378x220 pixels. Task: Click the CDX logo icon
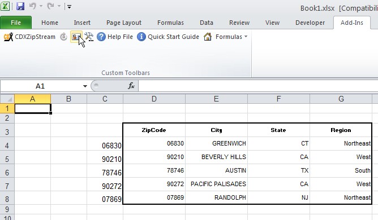click(x=8, y=37)
